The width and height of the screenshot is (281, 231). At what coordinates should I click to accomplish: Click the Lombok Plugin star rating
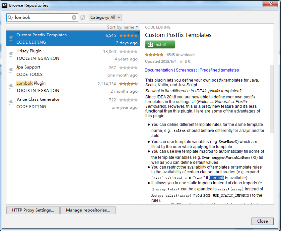pos(129,84)
